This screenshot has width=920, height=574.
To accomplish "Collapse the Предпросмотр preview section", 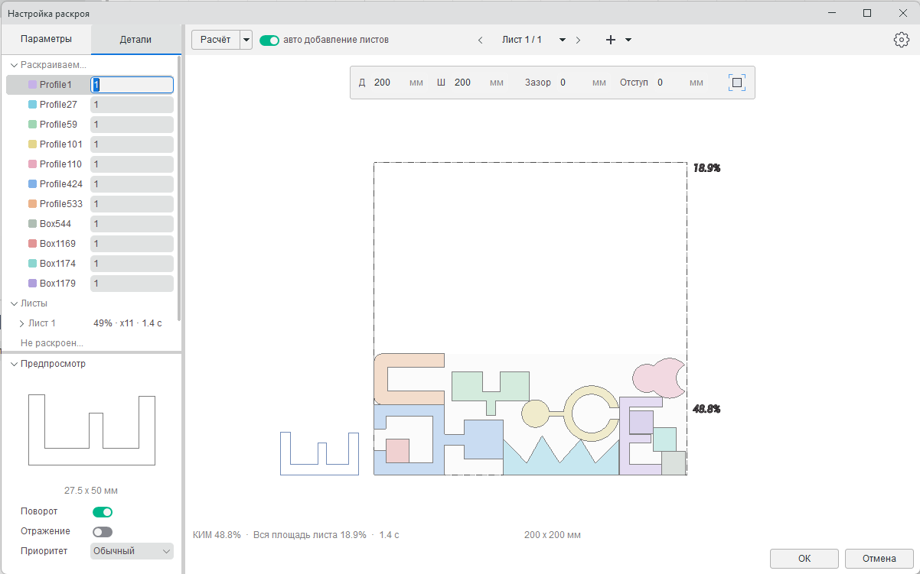I will (14, 364).
